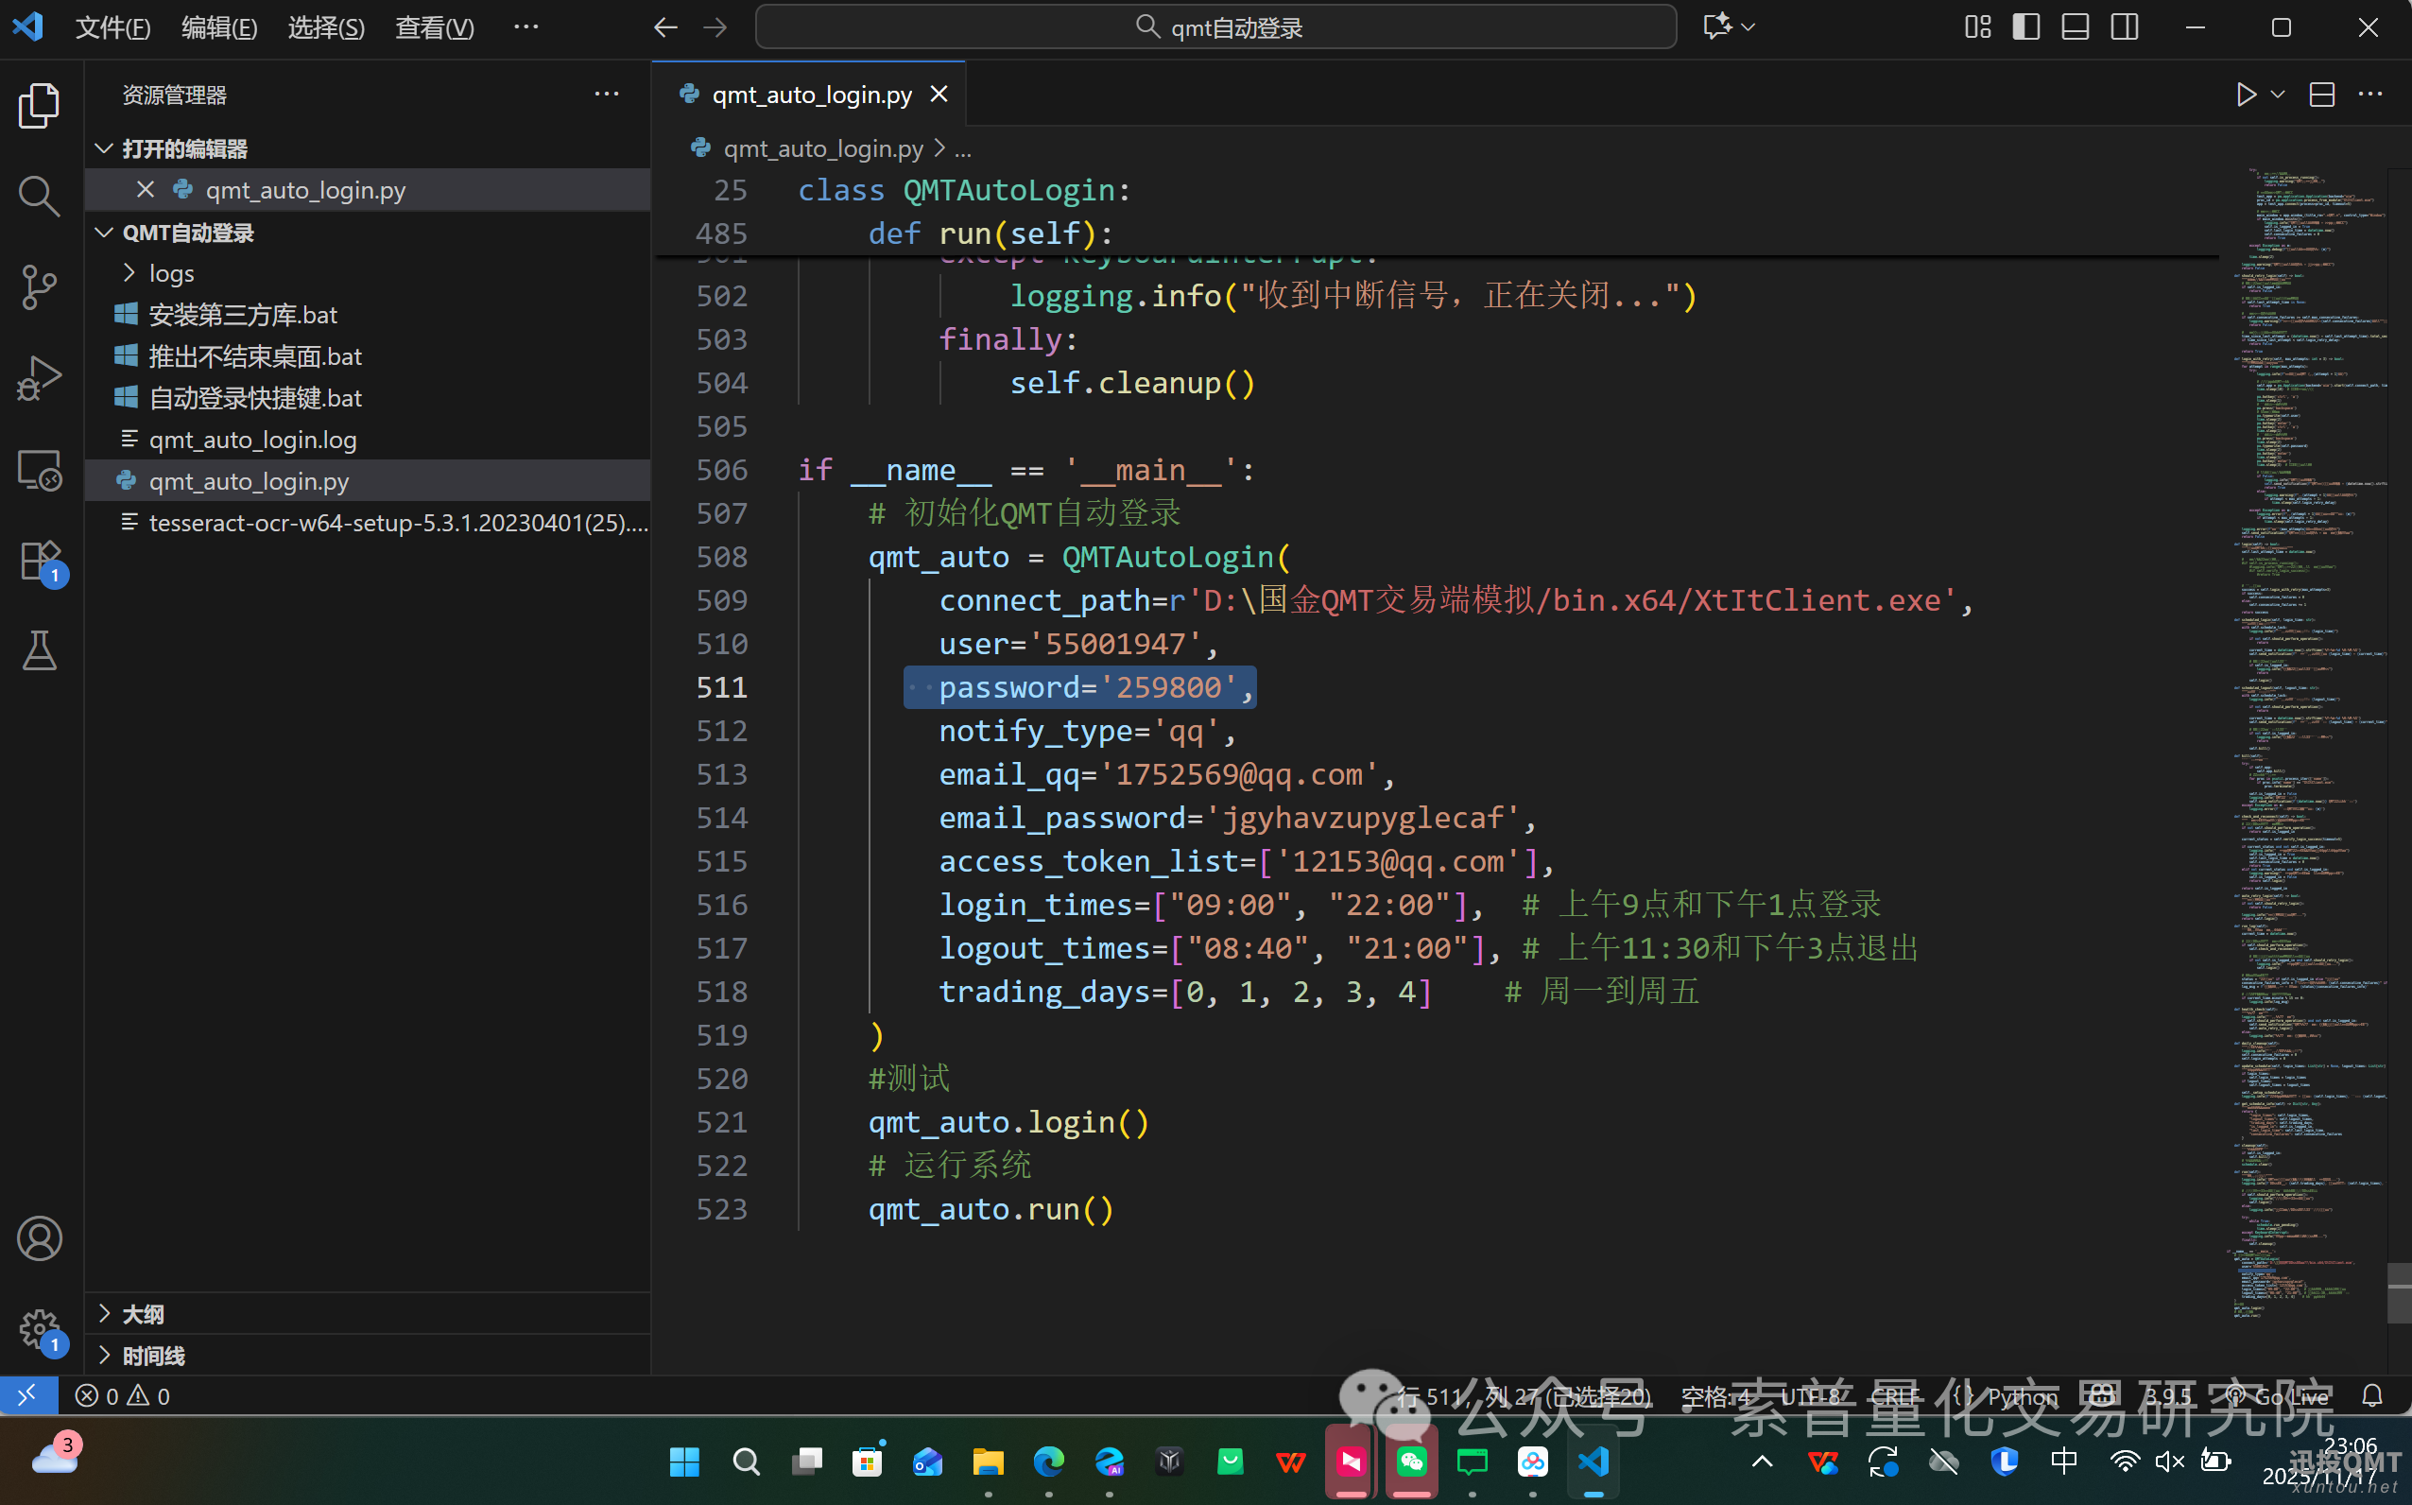
Task: Open the Search view in activity bar
Action: click(39, 196)
